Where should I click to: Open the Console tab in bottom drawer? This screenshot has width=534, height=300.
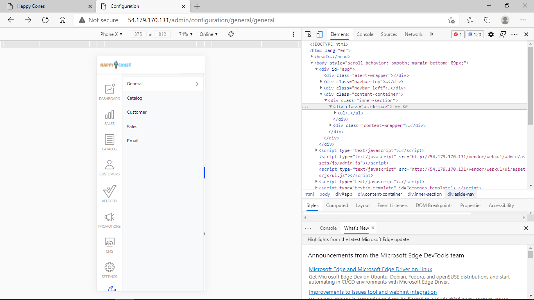pyautogui.click(x=328, y=228)
